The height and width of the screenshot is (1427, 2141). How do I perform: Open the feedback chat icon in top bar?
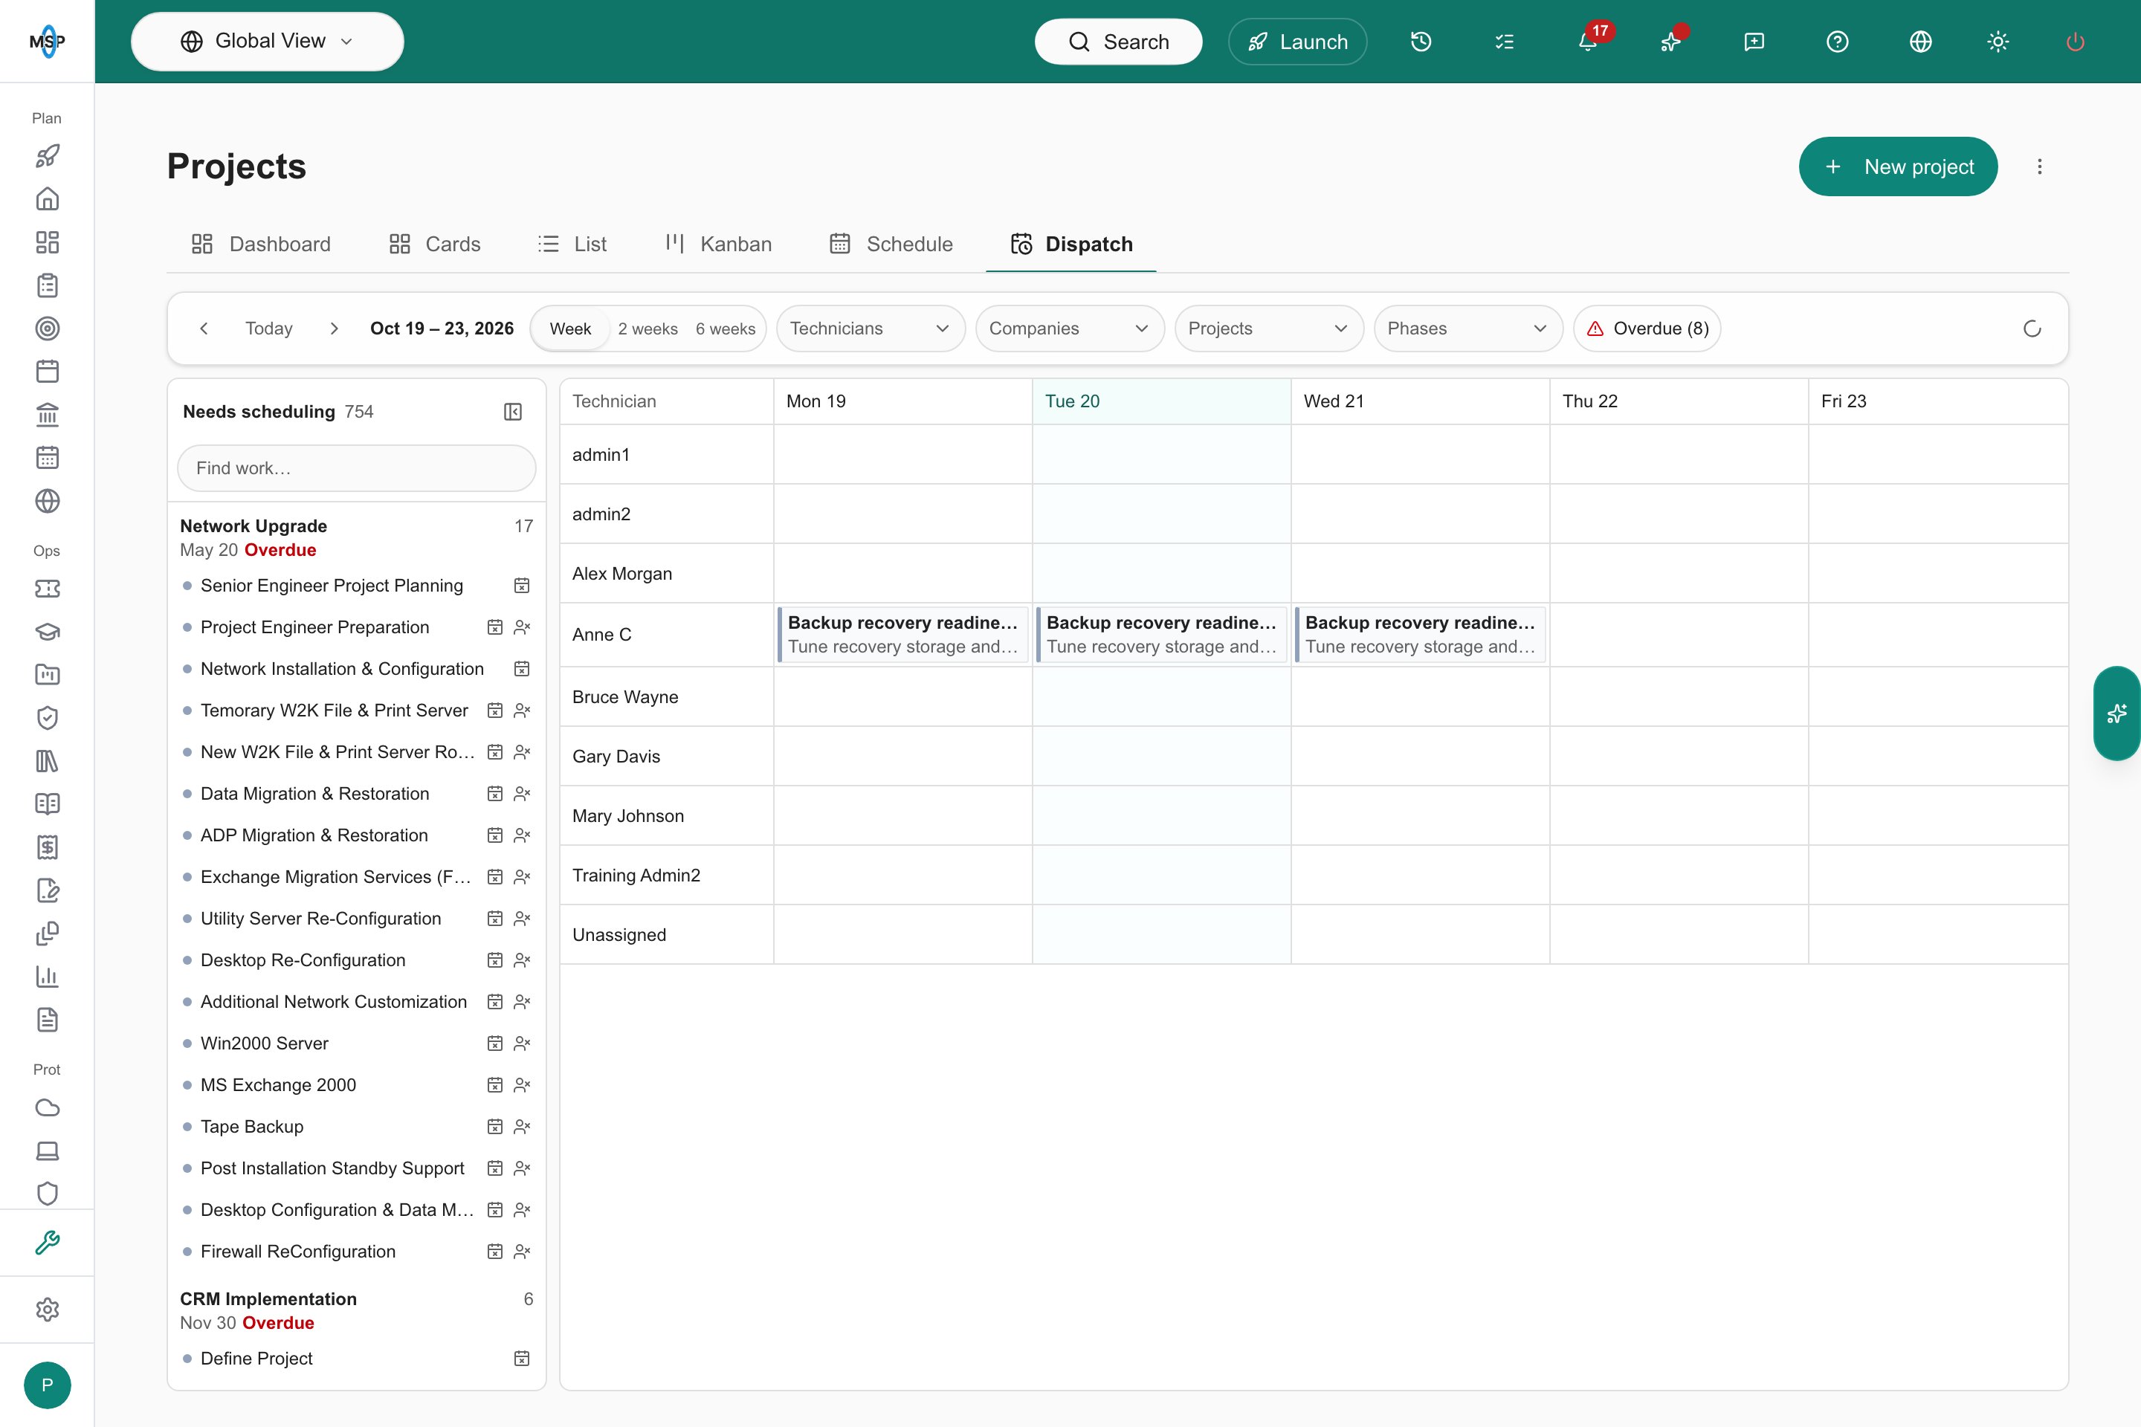1754,42
